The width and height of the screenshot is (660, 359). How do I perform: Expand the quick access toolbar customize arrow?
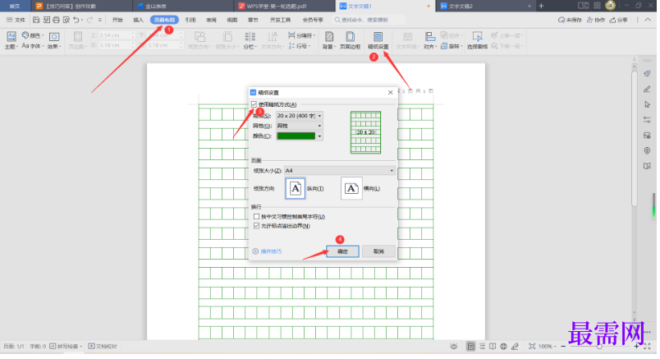[x=100, y=20]
